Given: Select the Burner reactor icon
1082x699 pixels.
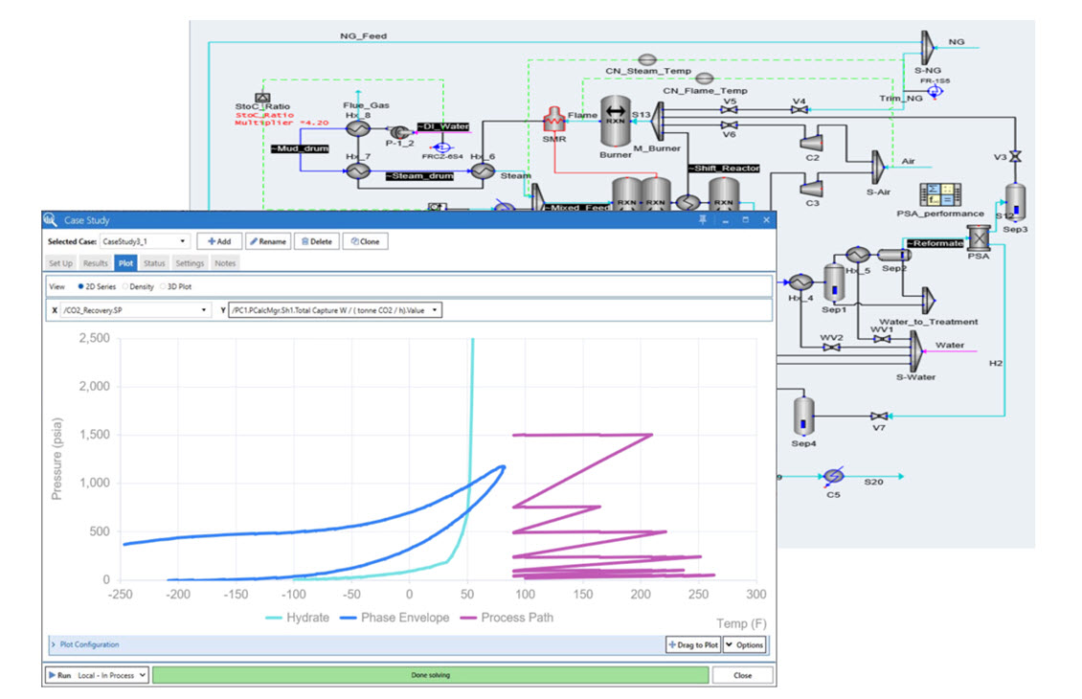Looking at the screenshot, I should (617, 119).
